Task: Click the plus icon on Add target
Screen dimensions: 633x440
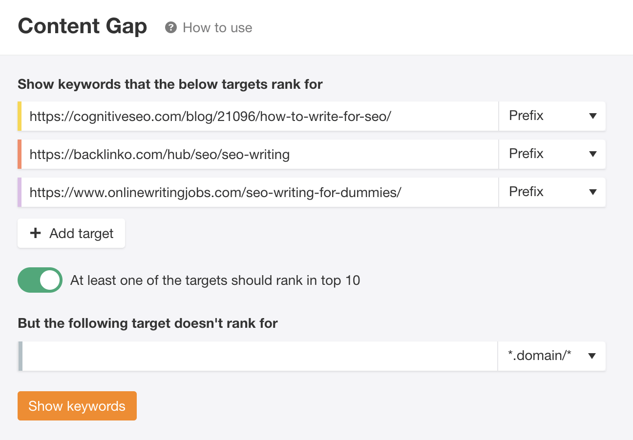Action: [35, 233]
